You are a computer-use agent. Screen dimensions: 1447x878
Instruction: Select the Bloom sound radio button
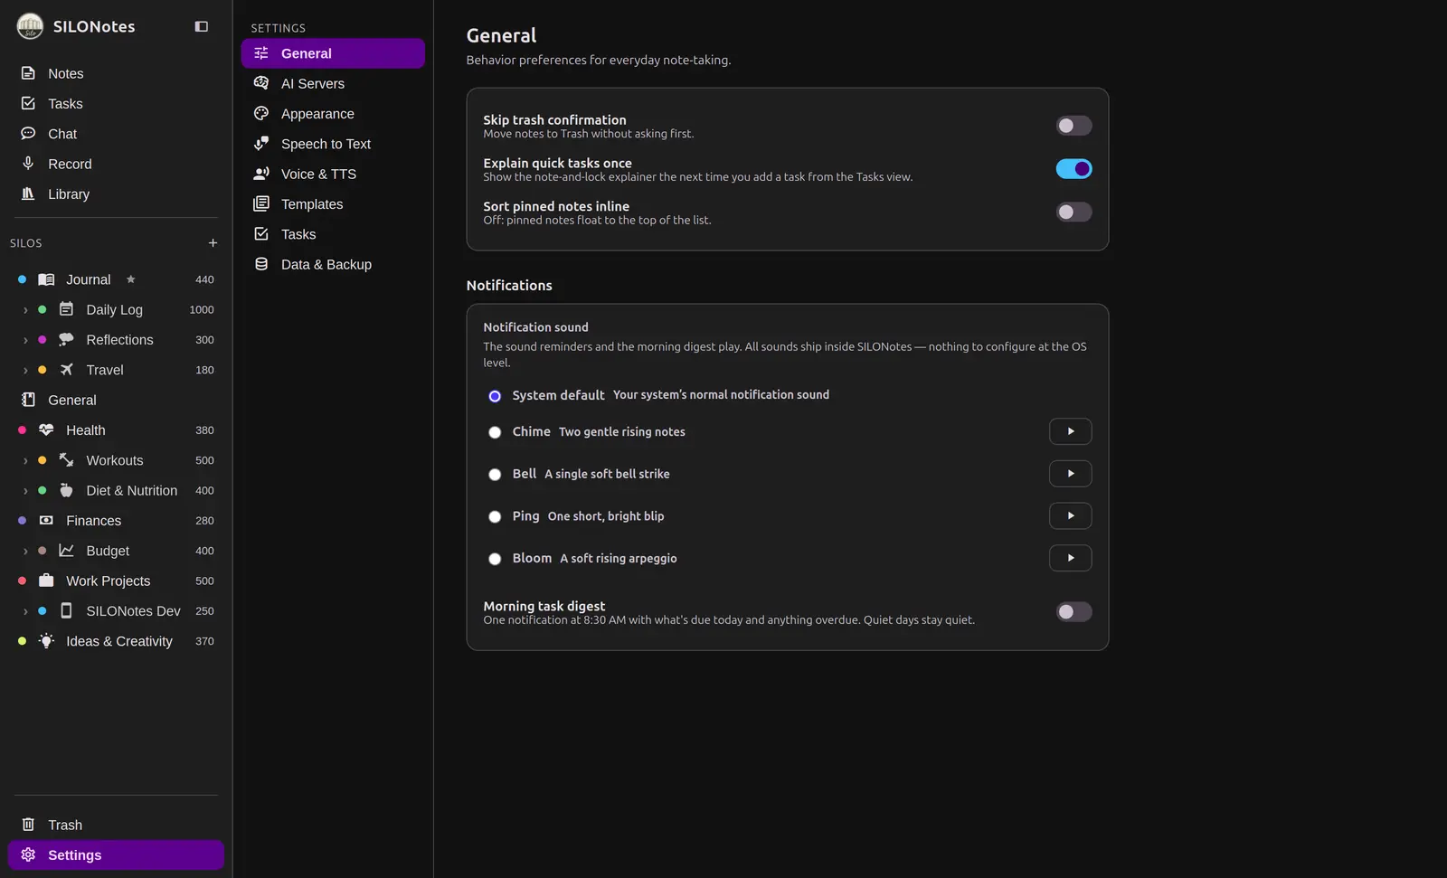click(x=495, y=559)
